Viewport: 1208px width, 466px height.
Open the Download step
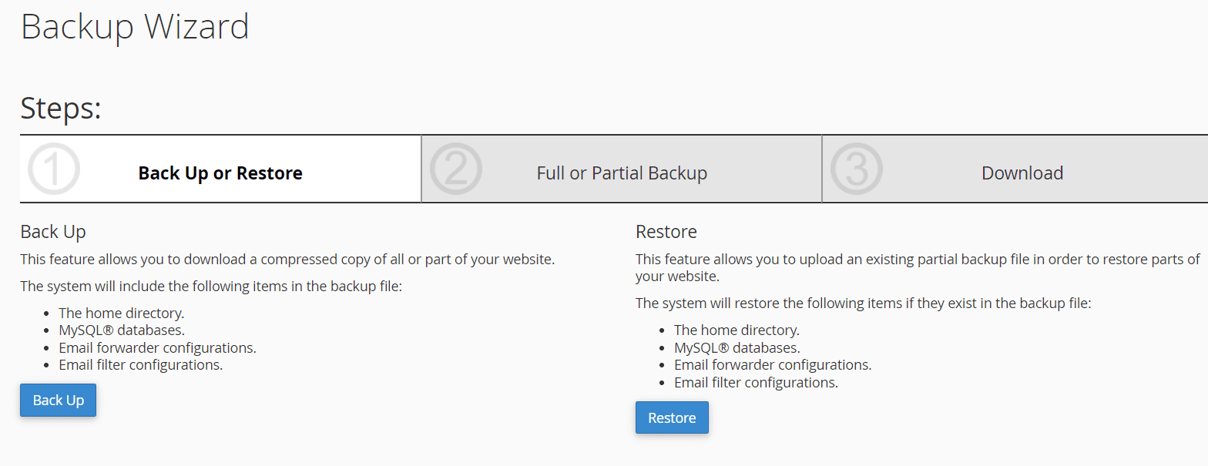[1022, 173]
